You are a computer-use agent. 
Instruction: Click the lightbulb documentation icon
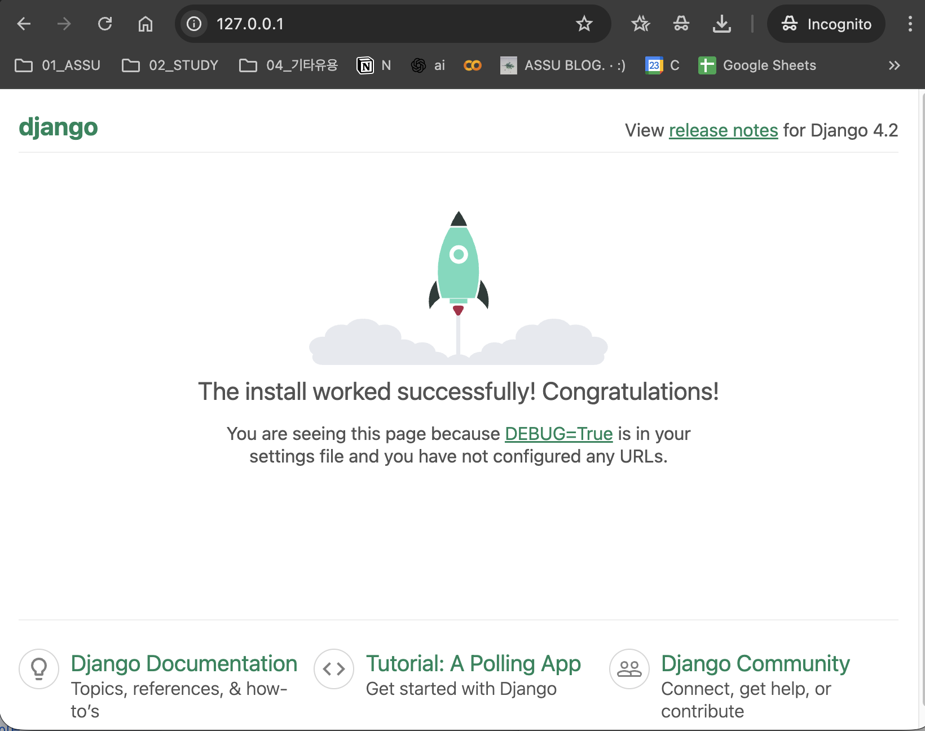click(x=39, y=669)
